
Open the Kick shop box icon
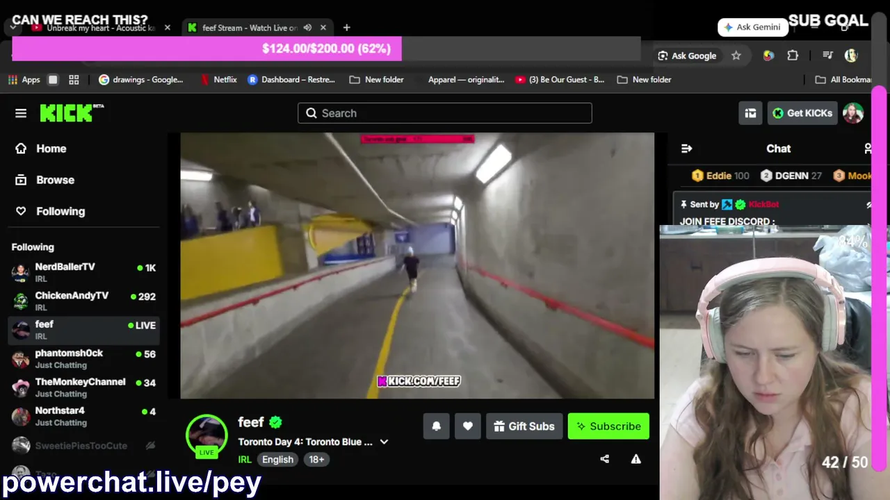coord(750,113)
